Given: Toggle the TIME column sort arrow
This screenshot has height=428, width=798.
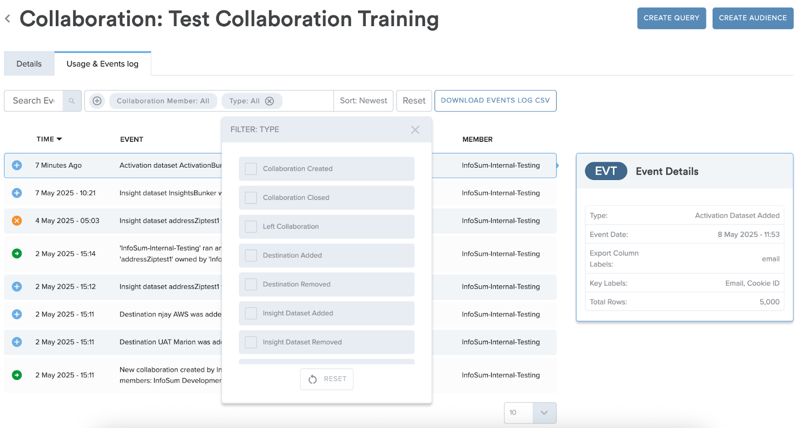Looking at the screenshot, I should point(59,139).
